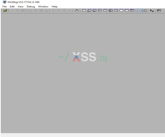Open the Watch window glasses icon

click(x=89, y=11)
